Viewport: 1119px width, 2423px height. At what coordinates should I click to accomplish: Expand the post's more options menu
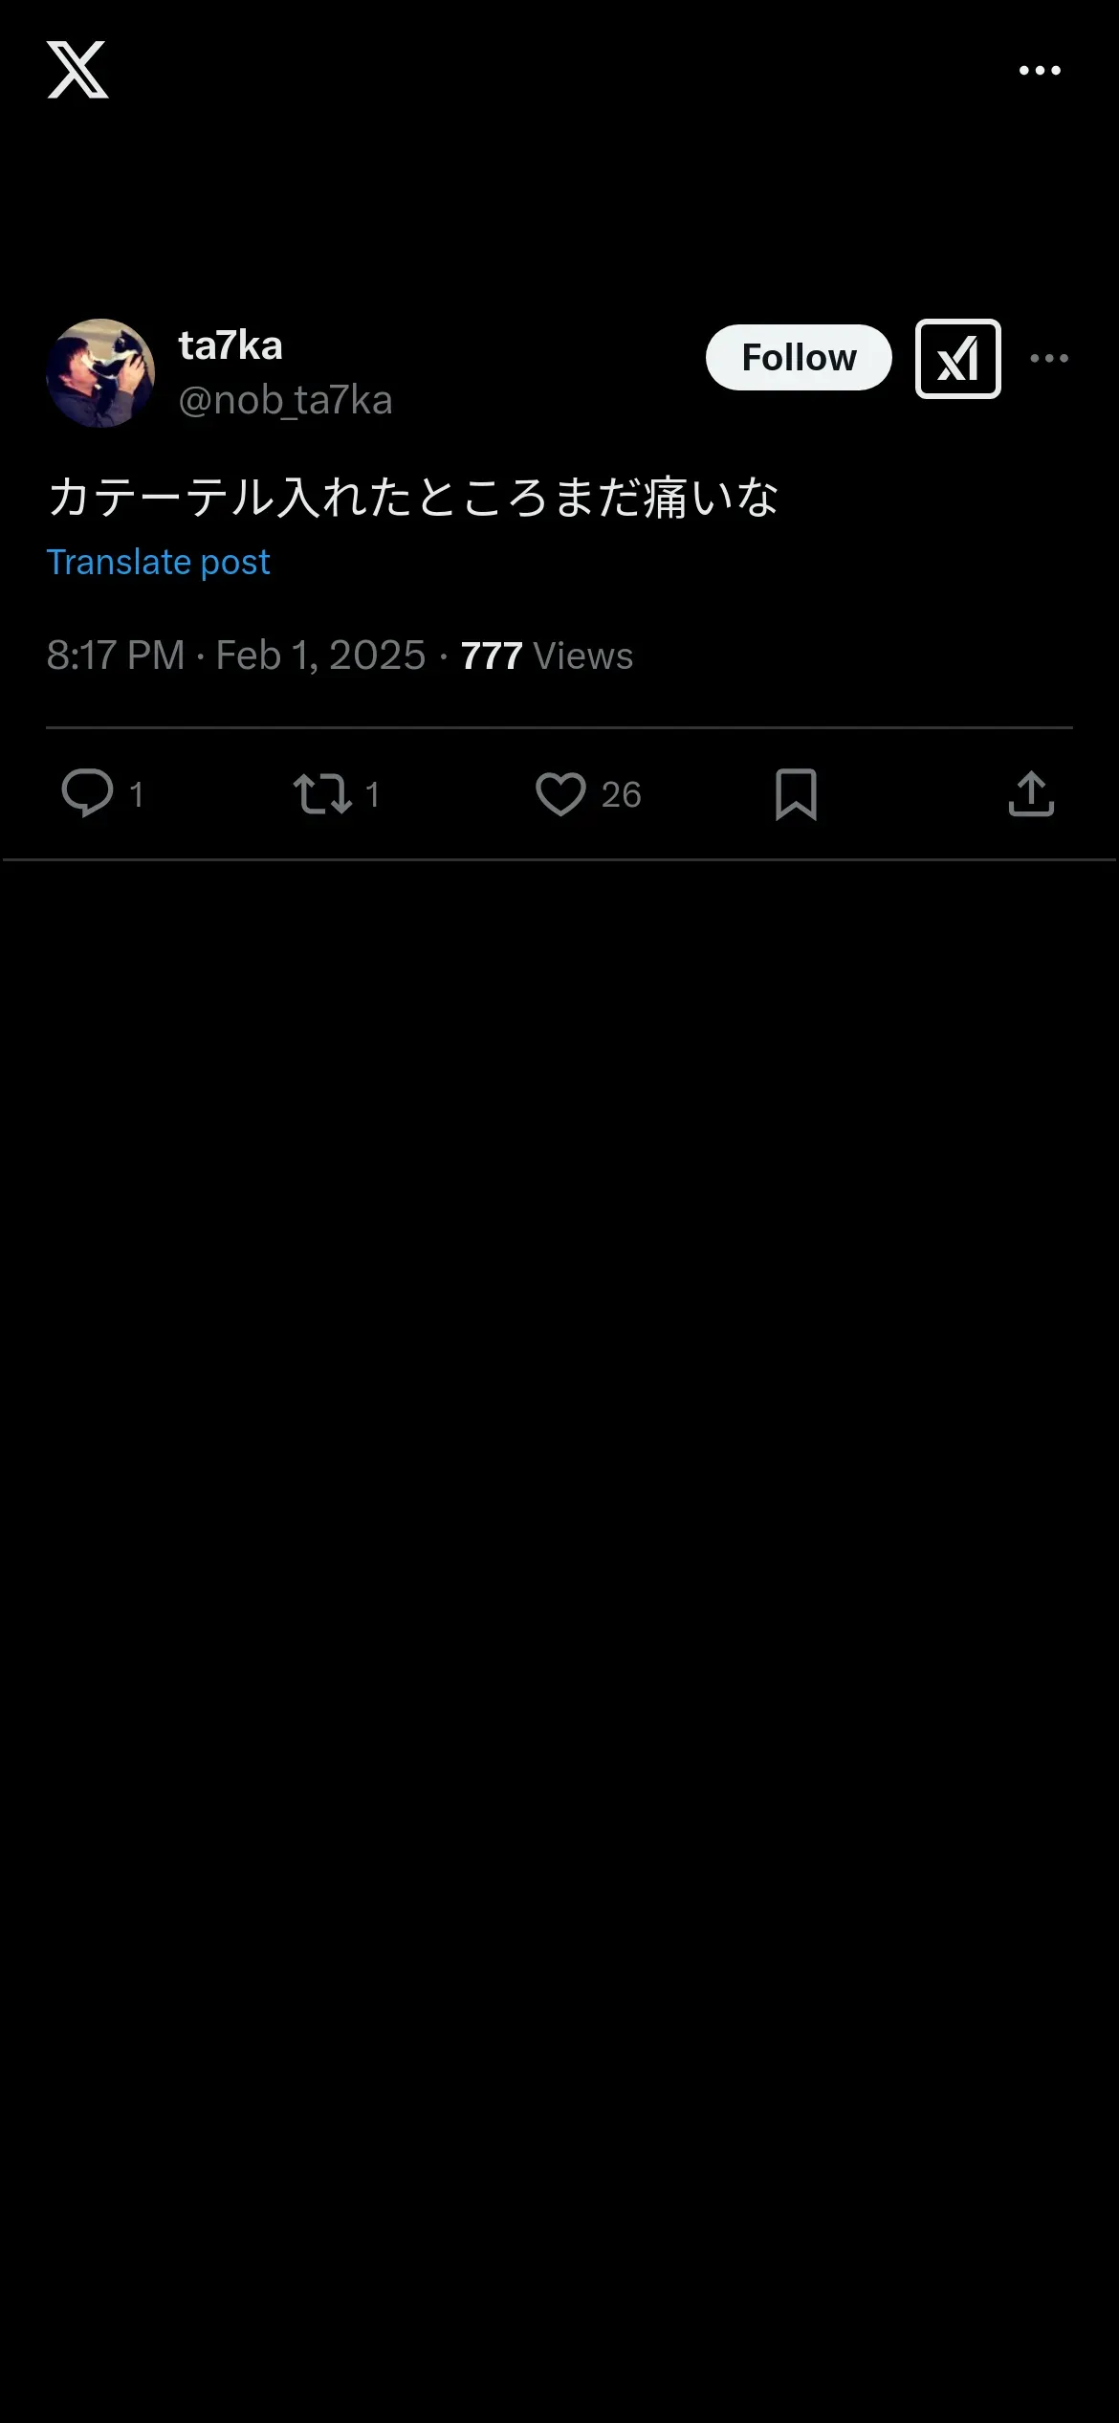click(1048, 359)
